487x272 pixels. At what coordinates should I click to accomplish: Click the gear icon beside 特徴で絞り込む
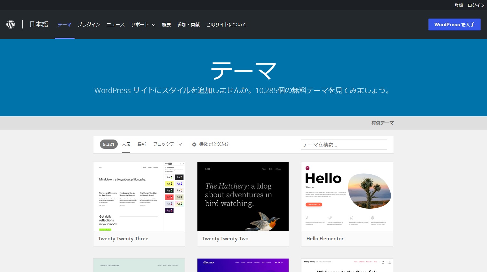point(194,144)
